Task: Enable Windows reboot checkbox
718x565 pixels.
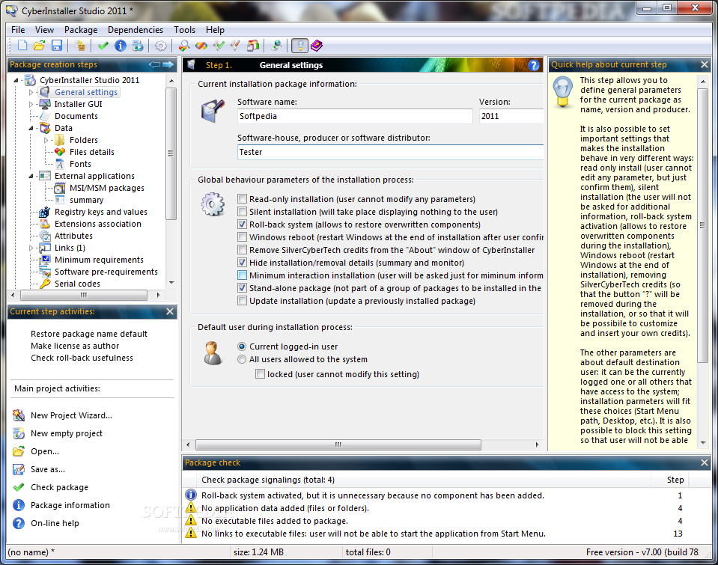Action: pos(243,237)
